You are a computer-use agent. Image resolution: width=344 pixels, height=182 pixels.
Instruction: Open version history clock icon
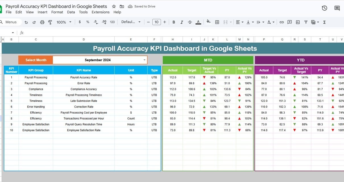tap(324, 8)
